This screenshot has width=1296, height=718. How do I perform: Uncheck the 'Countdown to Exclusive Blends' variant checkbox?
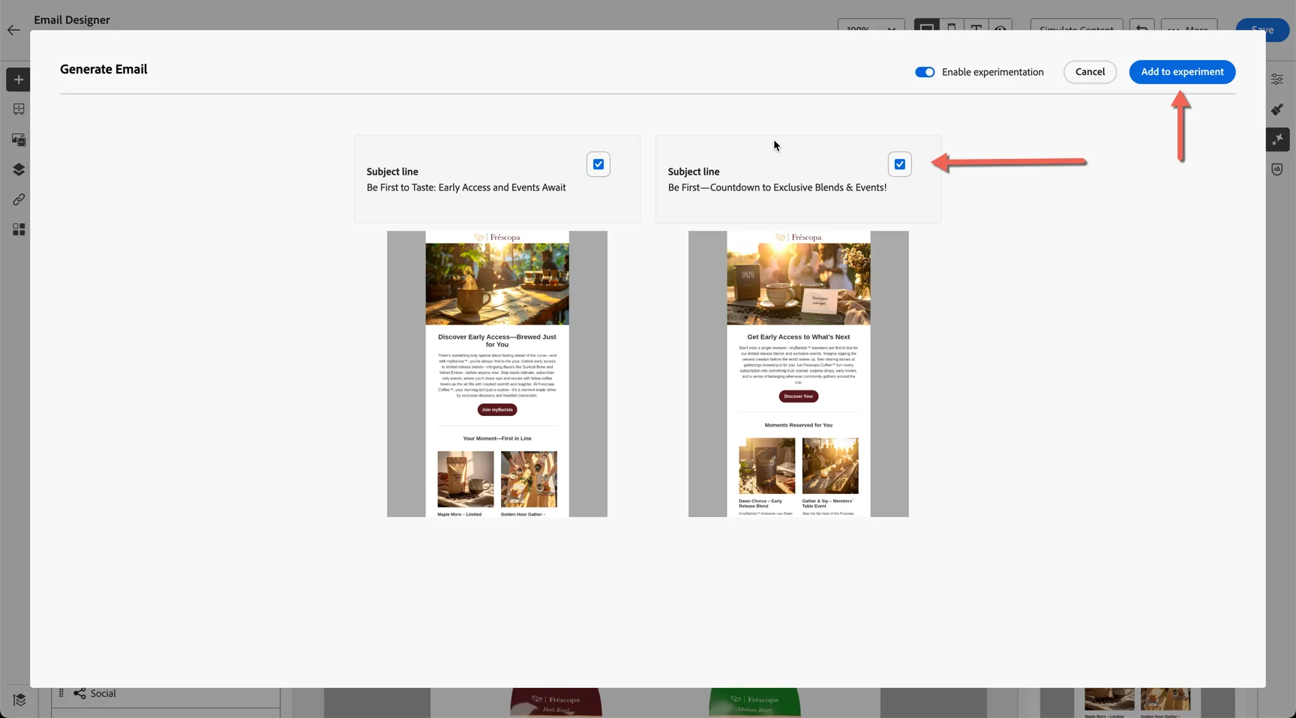click(900, 164)
